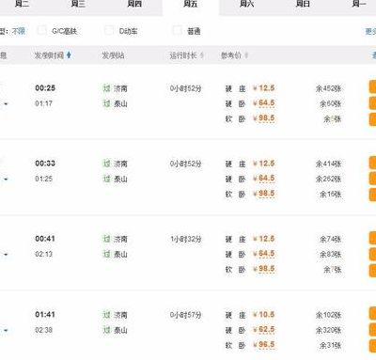Tick the D动车 train type checkbox
This screenshot has width=376, height=360.
click(x=109, y=30)
